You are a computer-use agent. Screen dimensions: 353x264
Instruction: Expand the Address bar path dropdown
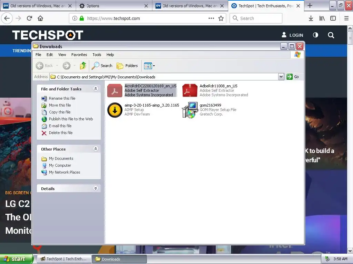click(281, 77)
